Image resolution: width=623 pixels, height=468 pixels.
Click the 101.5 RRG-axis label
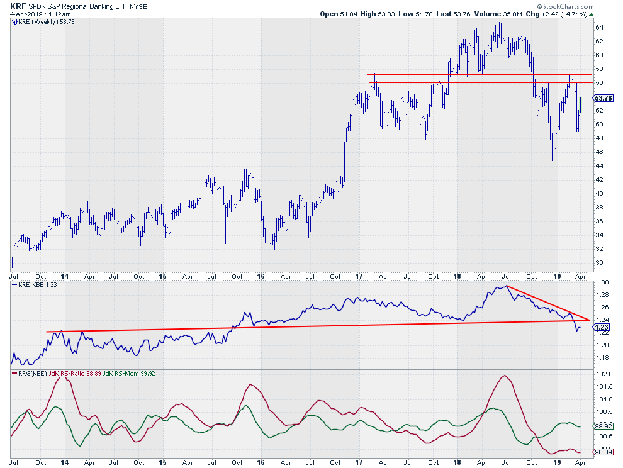tap(604, 387)
